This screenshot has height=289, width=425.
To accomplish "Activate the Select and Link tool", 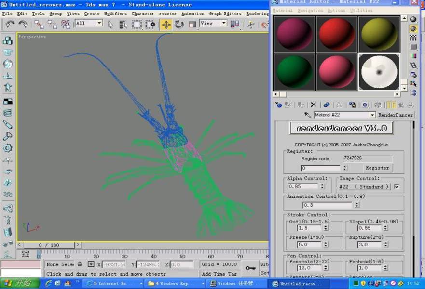I will (39, 25).
